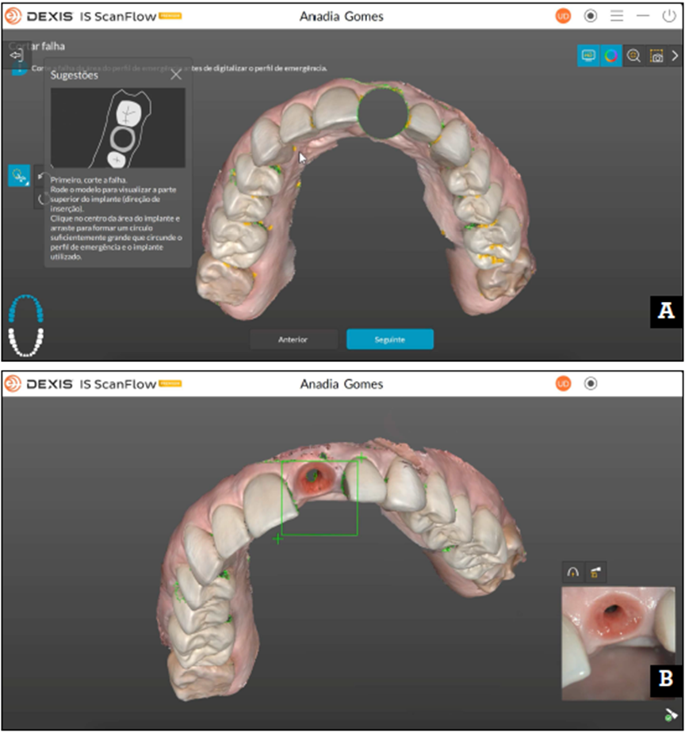This screenshot has width=685, height=732.
Task: Click the camera snapshot capture icon
Action: [656, 55]
